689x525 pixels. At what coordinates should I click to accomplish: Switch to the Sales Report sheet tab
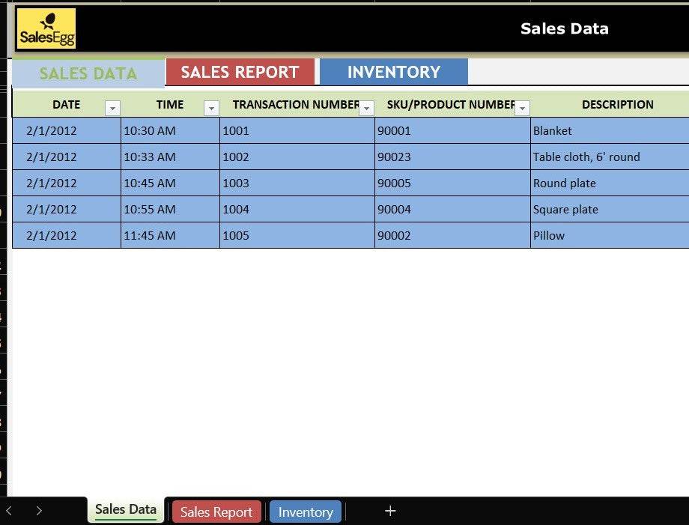click(x=216, y=512)
